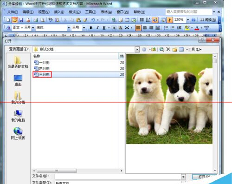Click the Print Preview icon
Screen dimensions: 232x184
(43, 20)
